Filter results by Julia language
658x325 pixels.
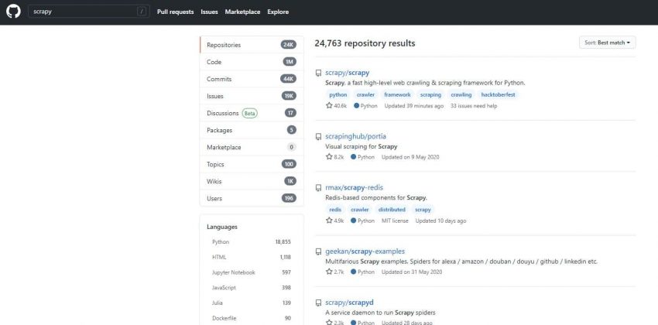click(x=252, y=303)
